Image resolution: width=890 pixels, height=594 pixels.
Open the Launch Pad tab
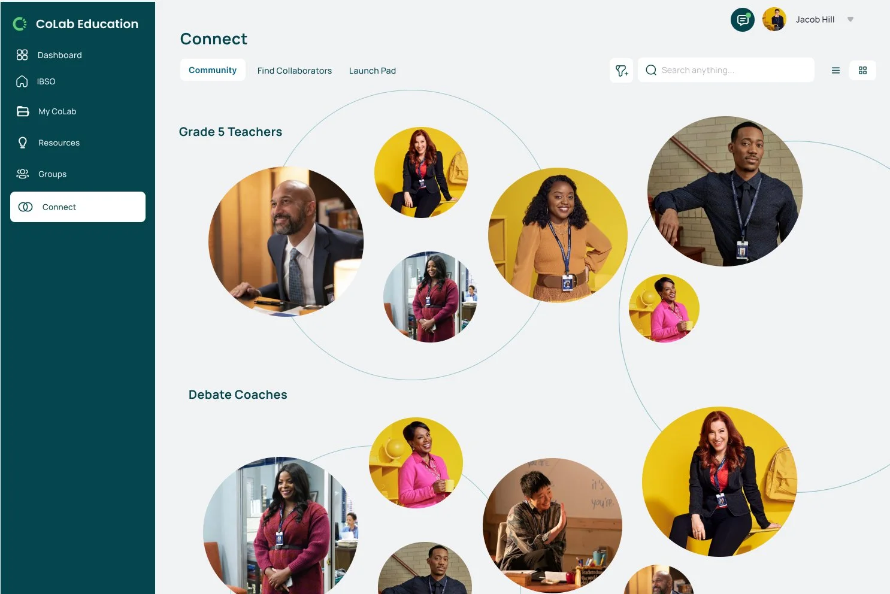pyautogui.click(x=373, y=71)
